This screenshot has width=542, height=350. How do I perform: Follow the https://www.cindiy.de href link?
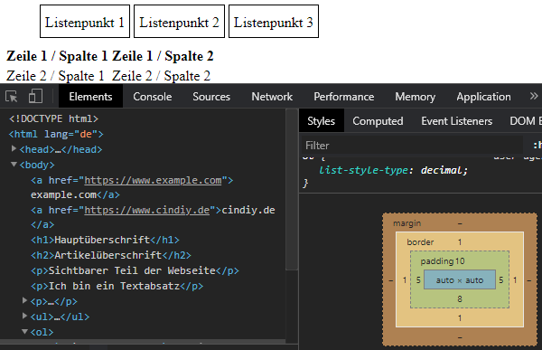pos(147,210)
